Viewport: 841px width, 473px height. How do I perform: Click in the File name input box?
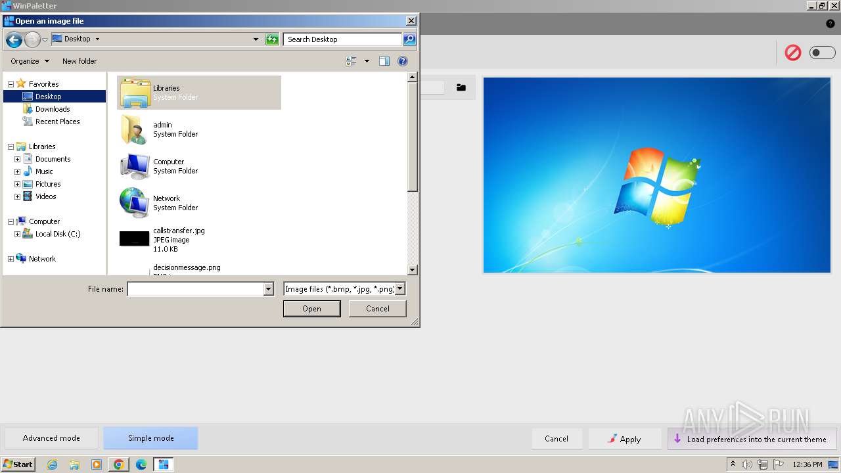point(196,289)
